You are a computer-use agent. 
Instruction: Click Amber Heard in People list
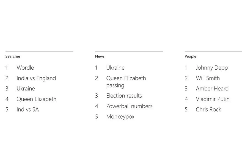tap(212, 89)
